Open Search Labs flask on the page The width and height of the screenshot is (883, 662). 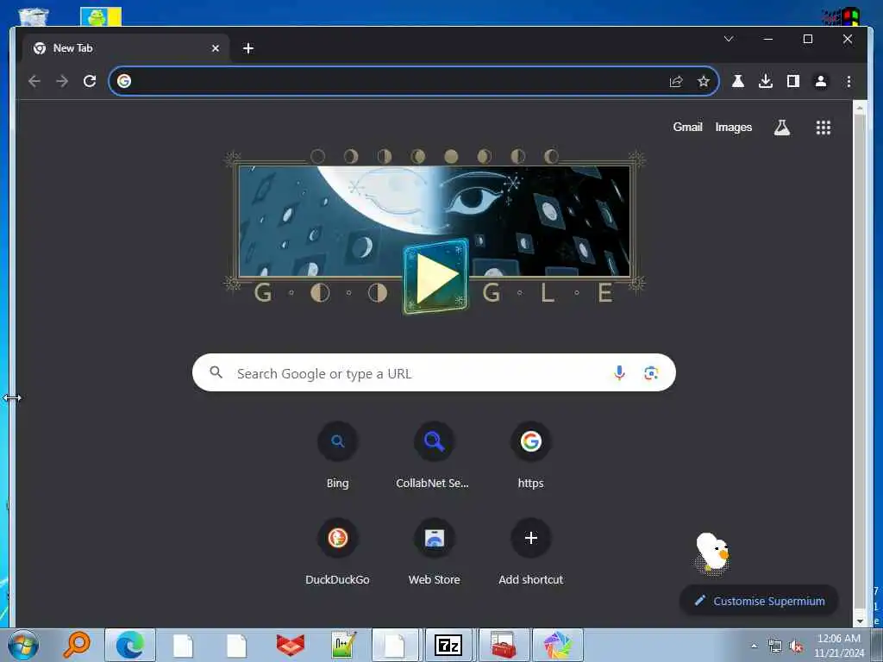coord(781,128)
